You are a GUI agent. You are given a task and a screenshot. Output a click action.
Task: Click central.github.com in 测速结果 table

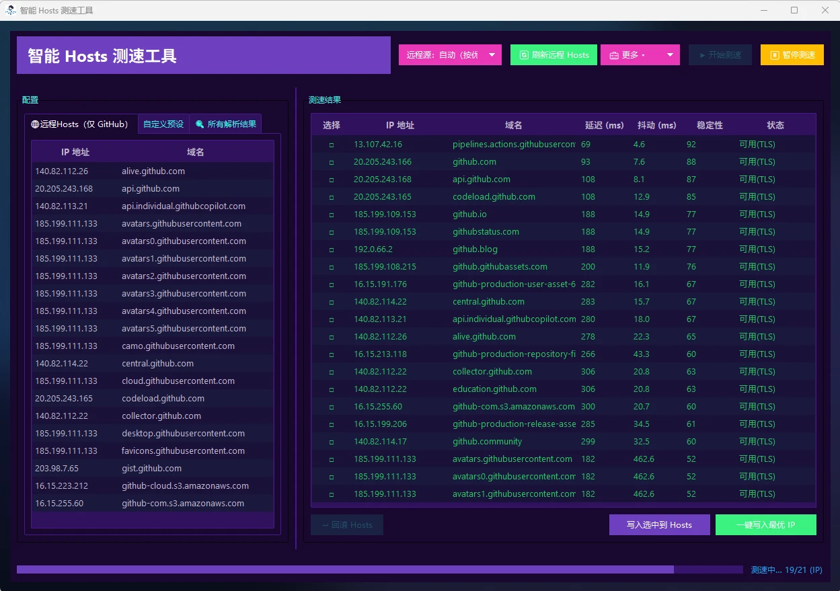point(488,302)
